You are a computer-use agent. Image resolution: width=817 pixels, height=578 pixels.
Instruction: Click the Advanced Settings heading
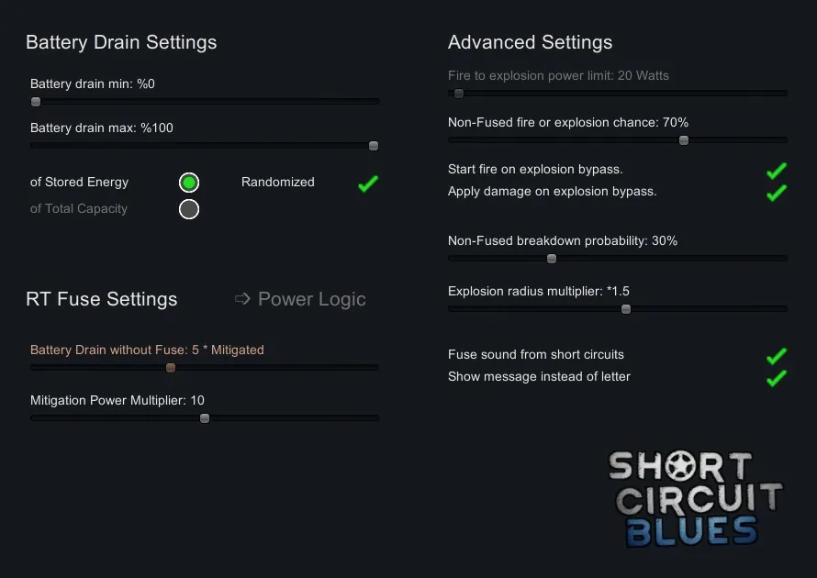click(530, 42)
